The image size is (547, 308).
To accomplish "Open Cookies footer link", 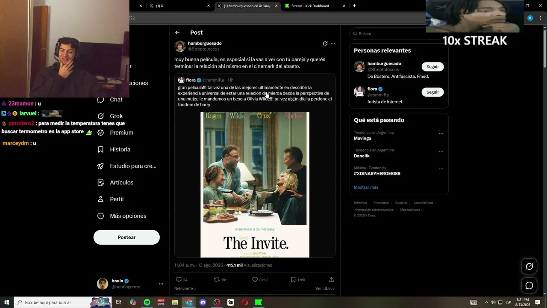I will point(401,203).
